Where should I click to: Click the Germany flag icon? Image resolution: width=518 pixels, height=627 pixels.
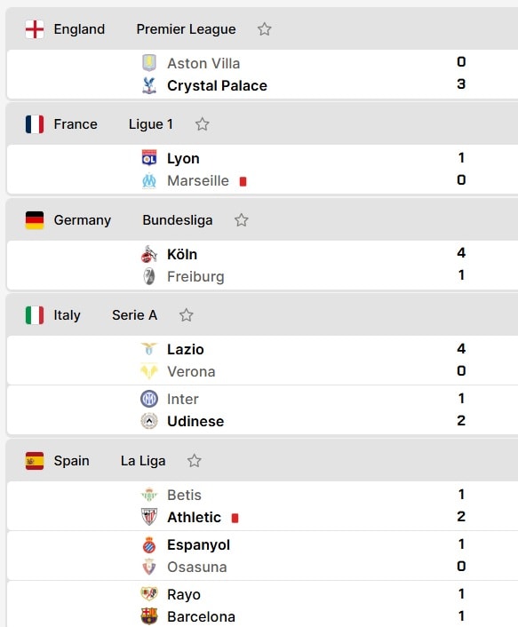click(x=35, y=220)
